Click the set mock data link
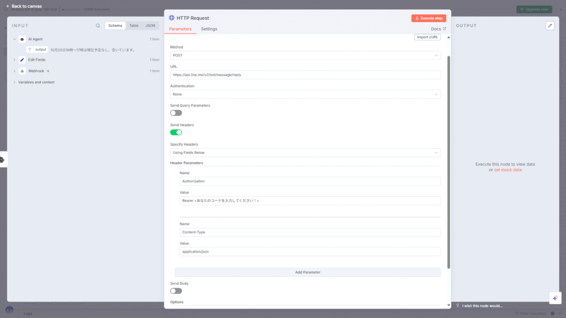566x318 pixels. tap(507, 170)
